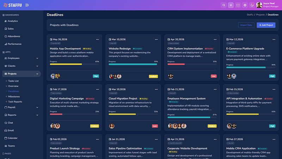
Task: Click the calendar icon beside Mar 12,2026
Action: pyautogui.click(x=227, y=40)
